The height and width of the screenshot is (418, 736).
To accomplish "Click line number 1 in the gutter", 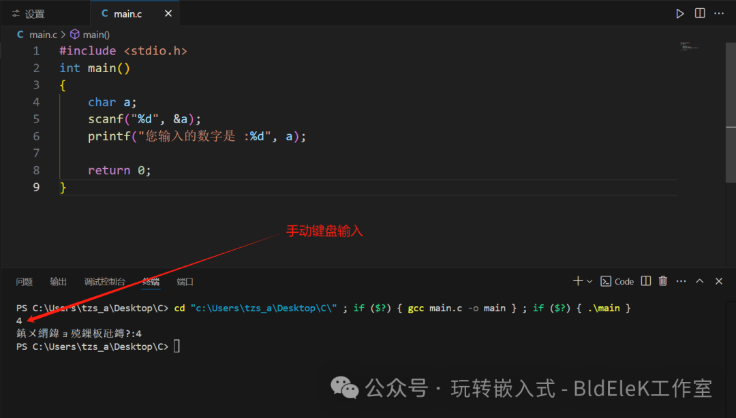I will point(36,51).
